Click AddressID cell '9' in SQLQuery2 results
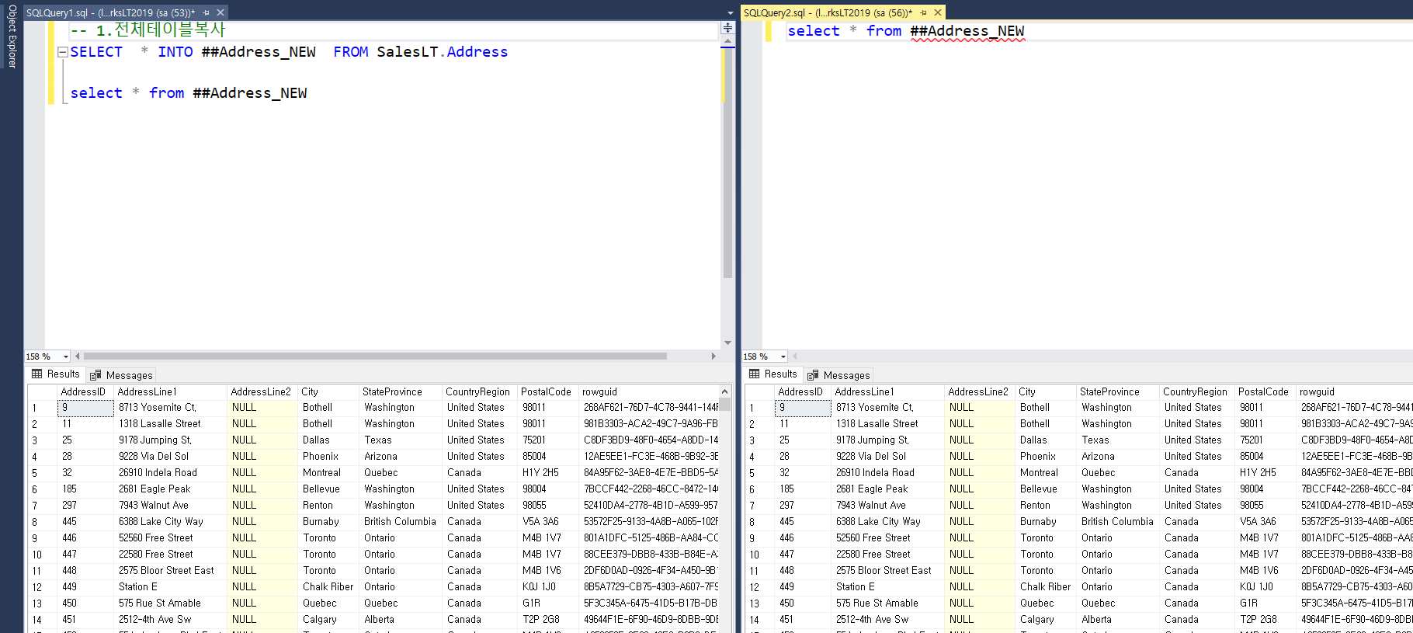Screen dimensions: 1413x633 (803, 408)
